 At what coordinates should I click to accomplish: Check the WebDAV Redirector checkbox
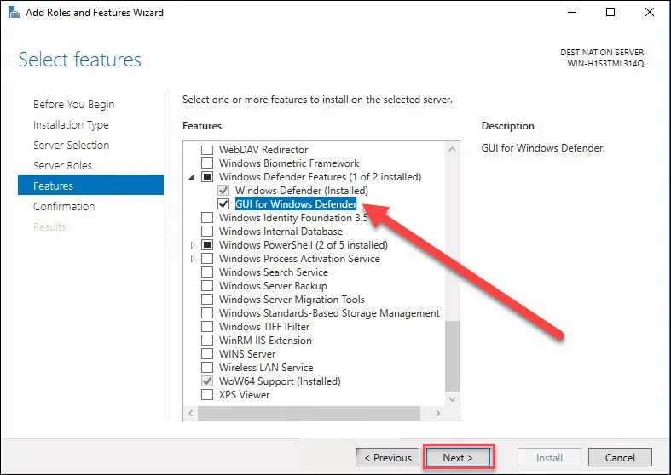(x=207, y=150)
